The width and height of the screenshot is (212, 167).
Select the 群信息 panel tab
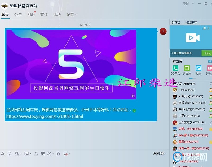[x=176, y=22]
